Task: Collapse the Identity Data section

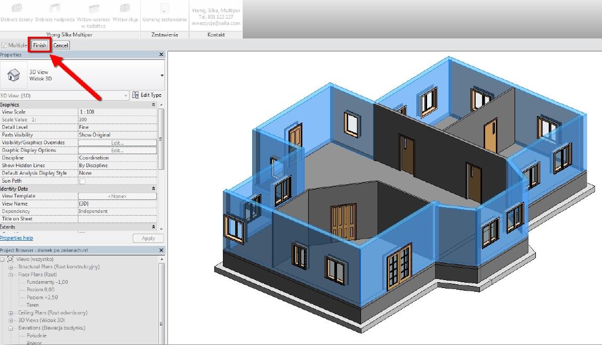Action: (152, 188)
